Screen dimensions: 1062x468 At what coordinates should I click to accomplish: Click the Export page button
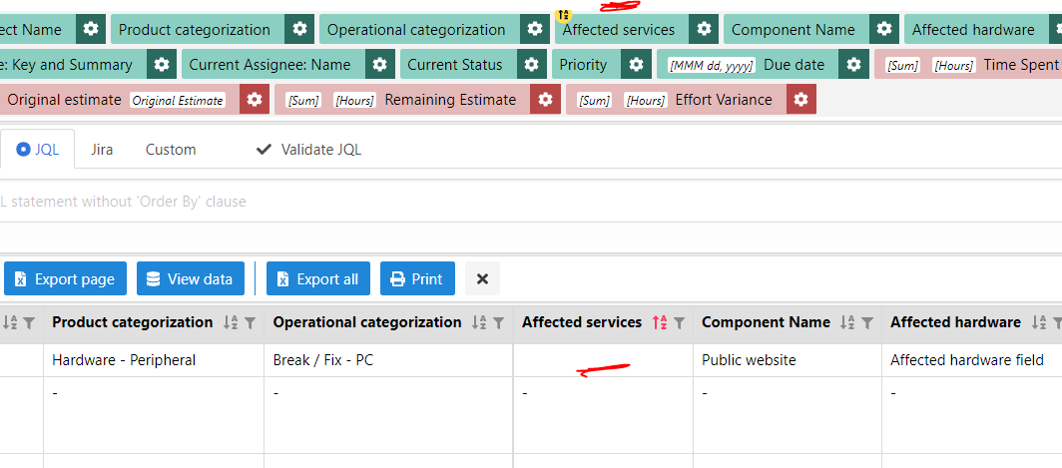pos(65,278)
